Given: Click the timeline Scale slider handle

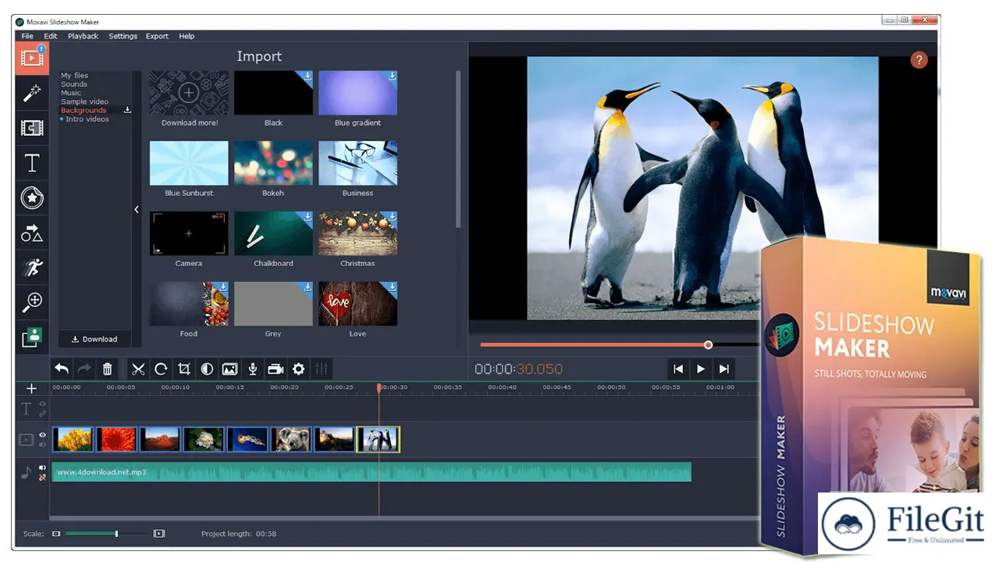Looking at the screenshot, I should (x=116, y=534).
